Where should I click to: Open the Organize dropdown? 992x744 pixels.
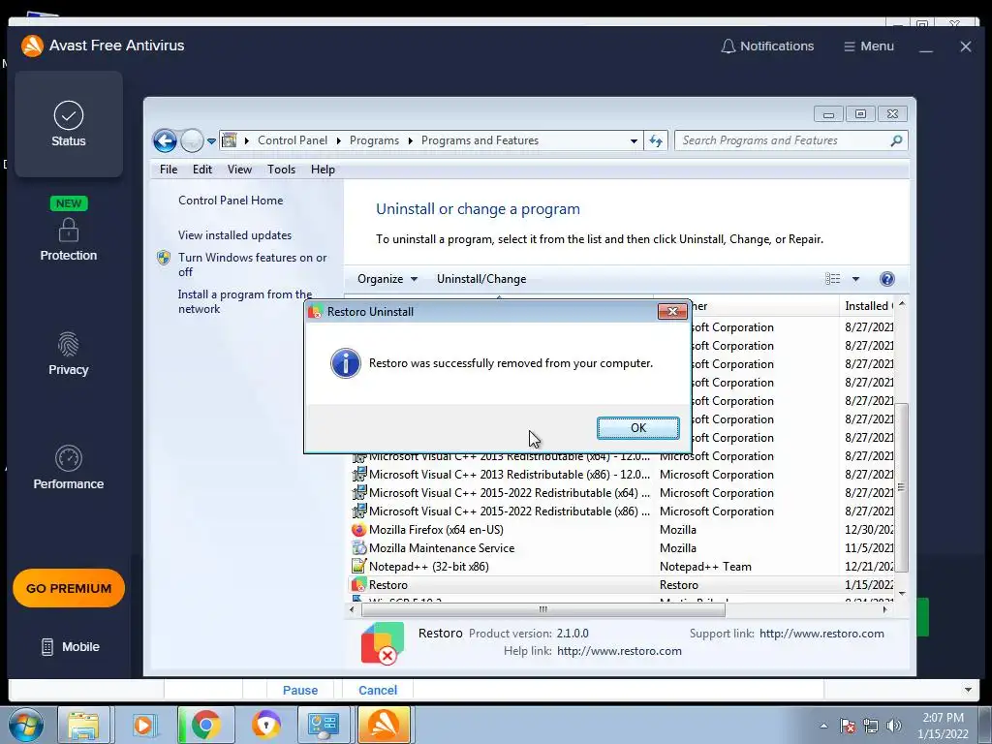click(x=387, y=279)
